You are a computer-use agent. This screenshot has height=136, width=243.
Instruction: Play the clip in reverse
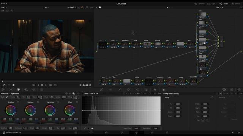(x=38, y=85)
